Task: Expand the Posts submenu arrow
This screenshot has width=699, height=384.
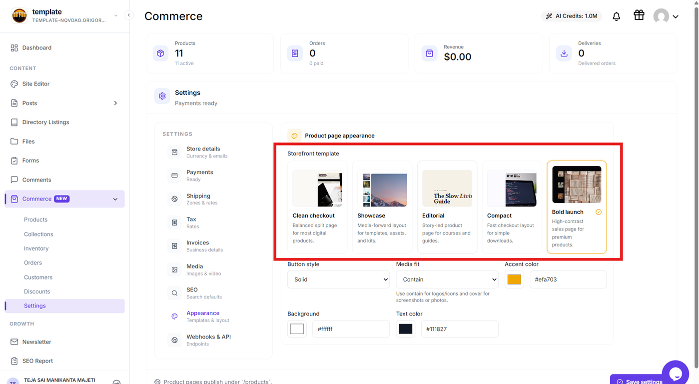Action: (x=115, y=103)
